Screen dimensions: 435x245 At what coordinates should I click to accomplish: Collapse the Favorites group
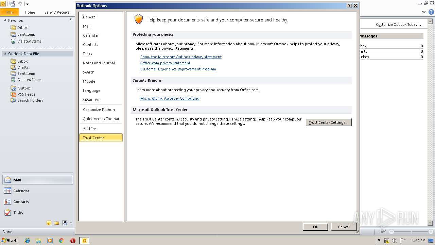tap(5, 20)
